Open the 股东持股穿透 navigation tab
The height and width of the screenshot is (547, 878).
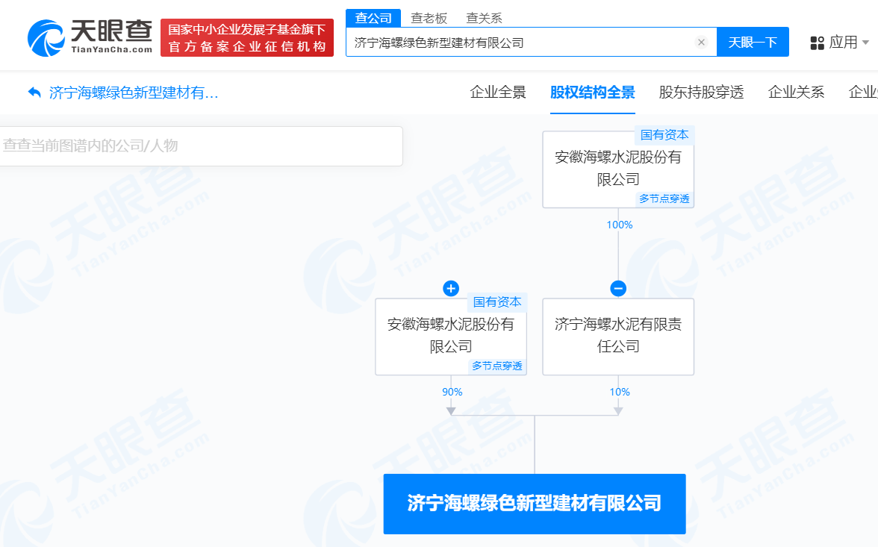[700, 92]
